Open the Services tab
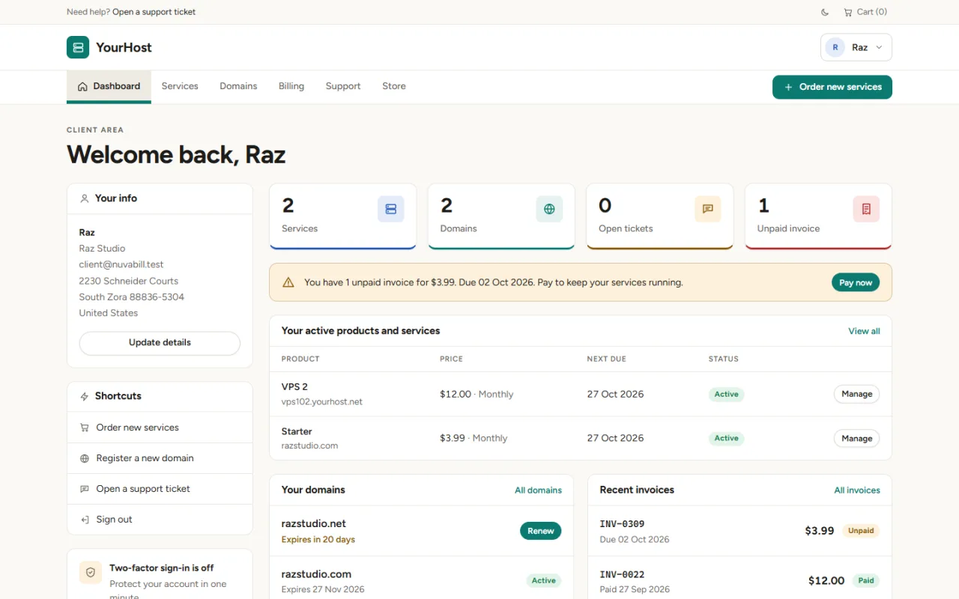 tap(180, 86)
